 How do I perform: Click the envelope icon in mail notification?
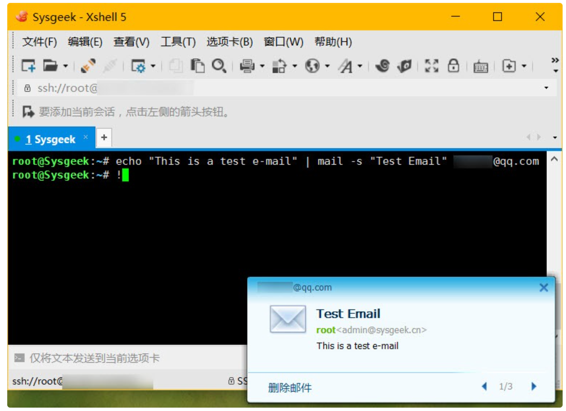coord(288,319)
